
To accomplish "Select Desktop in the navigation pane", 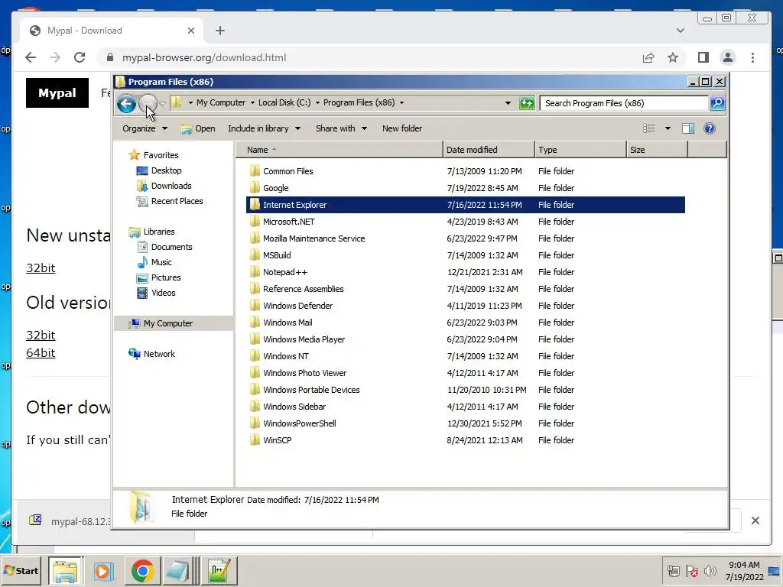I will point(159,170).
